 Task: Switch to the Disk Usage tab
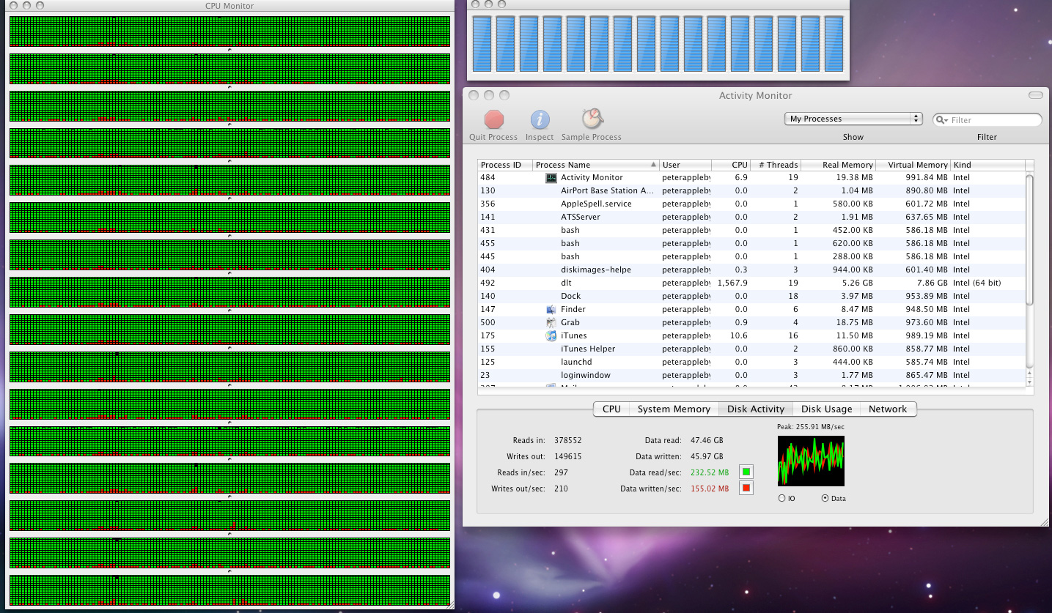click(826, 409)
